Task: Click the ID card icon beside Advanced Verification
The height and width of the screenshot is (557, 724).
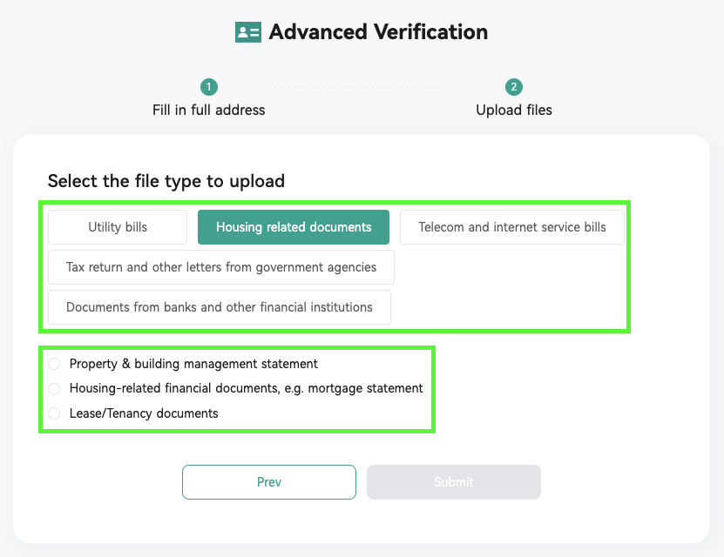Action: click(248, 32)
